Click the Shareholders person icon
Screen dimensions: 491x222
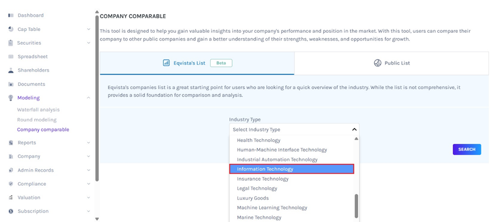pyautogui.click(x=11, y=70)
